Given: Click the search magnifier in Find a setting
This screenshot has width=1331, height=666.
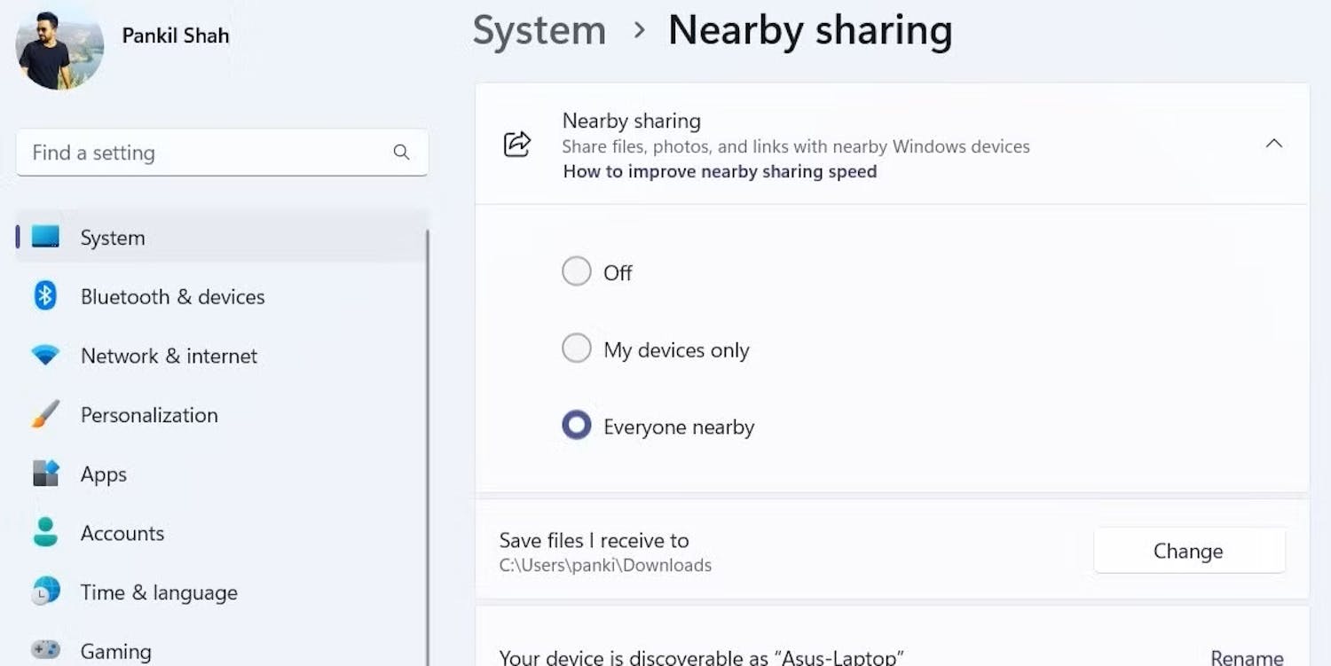Looking at the screenshot, I should 402,153.
